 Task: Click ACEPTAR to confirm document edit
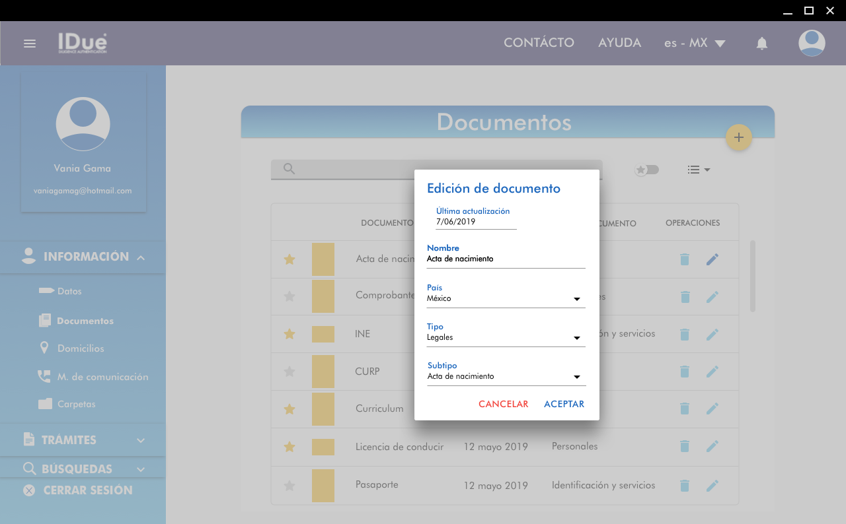click(x=564, y=404)
